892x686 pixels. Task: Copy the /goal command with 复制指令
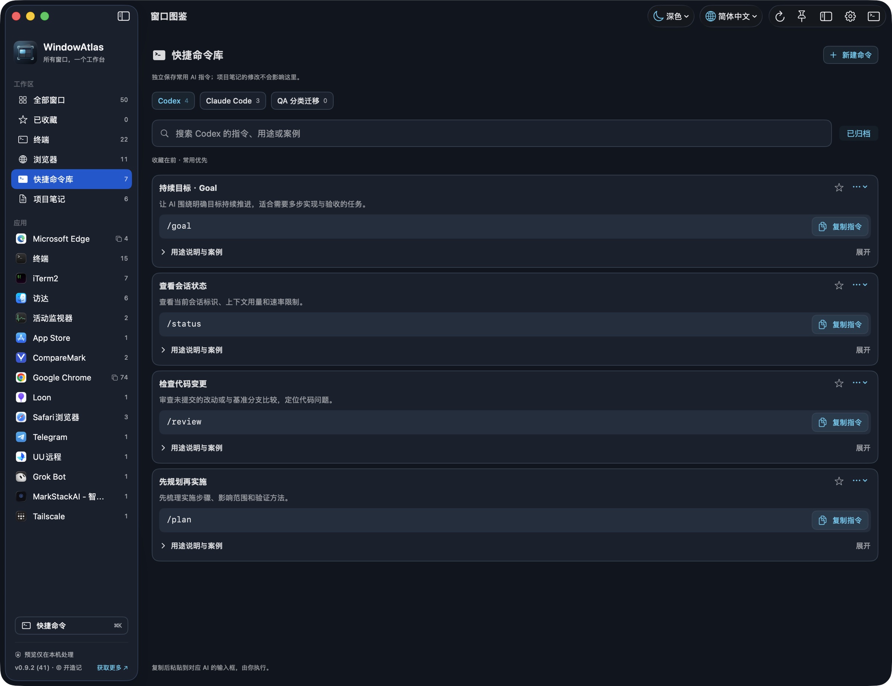(x=840, y=227)
